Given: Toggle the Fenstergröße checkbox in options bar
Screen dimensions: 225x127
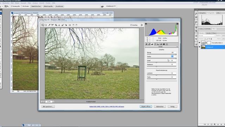Looking at the screenshot, I should [x=12, y=6].
